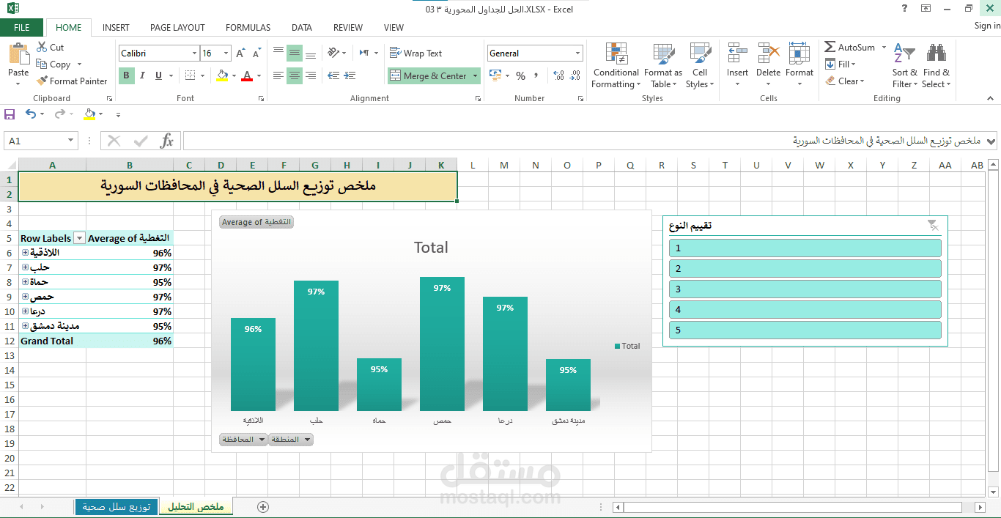Open the Calibri font name dropdown

[x=194, y=53]
